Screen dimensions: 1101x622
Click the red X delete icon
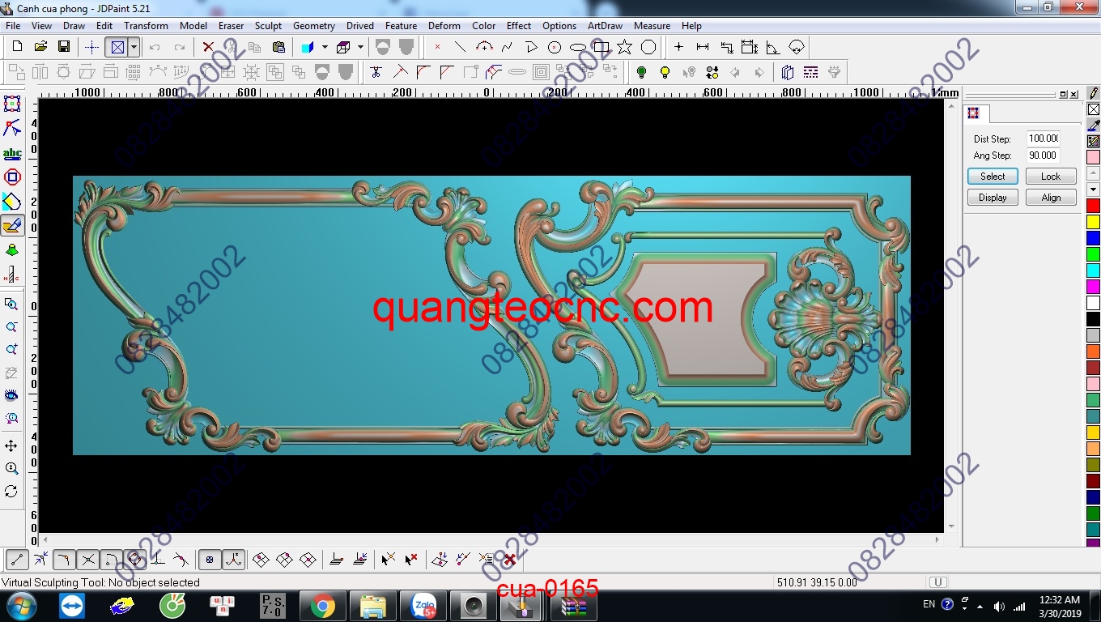tap(209, 46)
